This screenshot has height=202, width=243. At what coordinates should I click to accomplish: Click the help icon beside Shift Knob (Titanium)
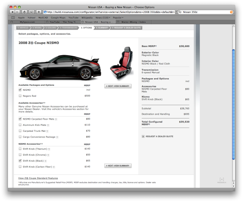[49, 149]
